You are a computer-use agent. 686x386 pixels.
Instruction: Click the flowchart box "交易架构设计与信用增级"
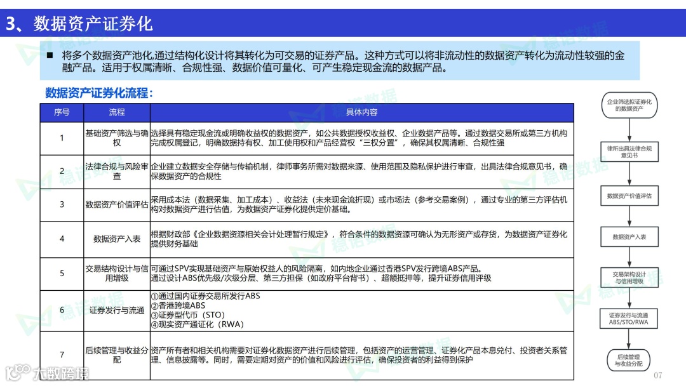[x=629, y=277]
